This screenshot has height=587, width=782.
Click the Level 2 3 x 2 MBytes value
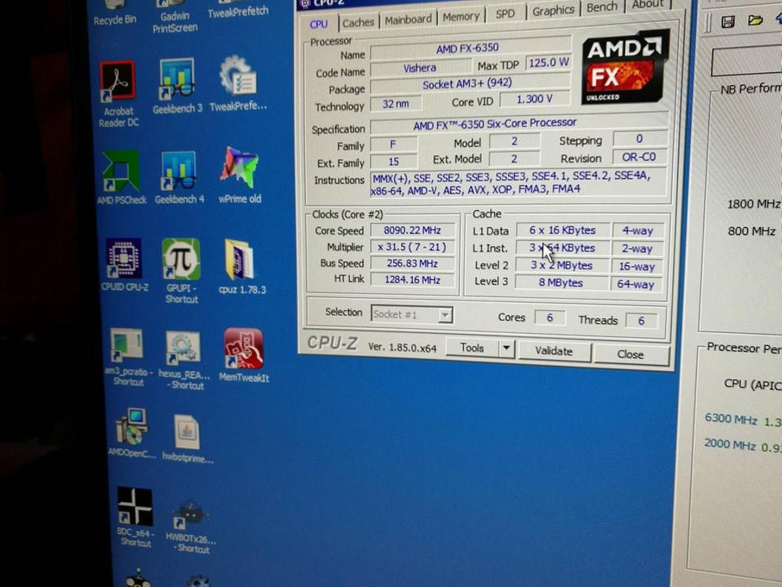point(562,266)
